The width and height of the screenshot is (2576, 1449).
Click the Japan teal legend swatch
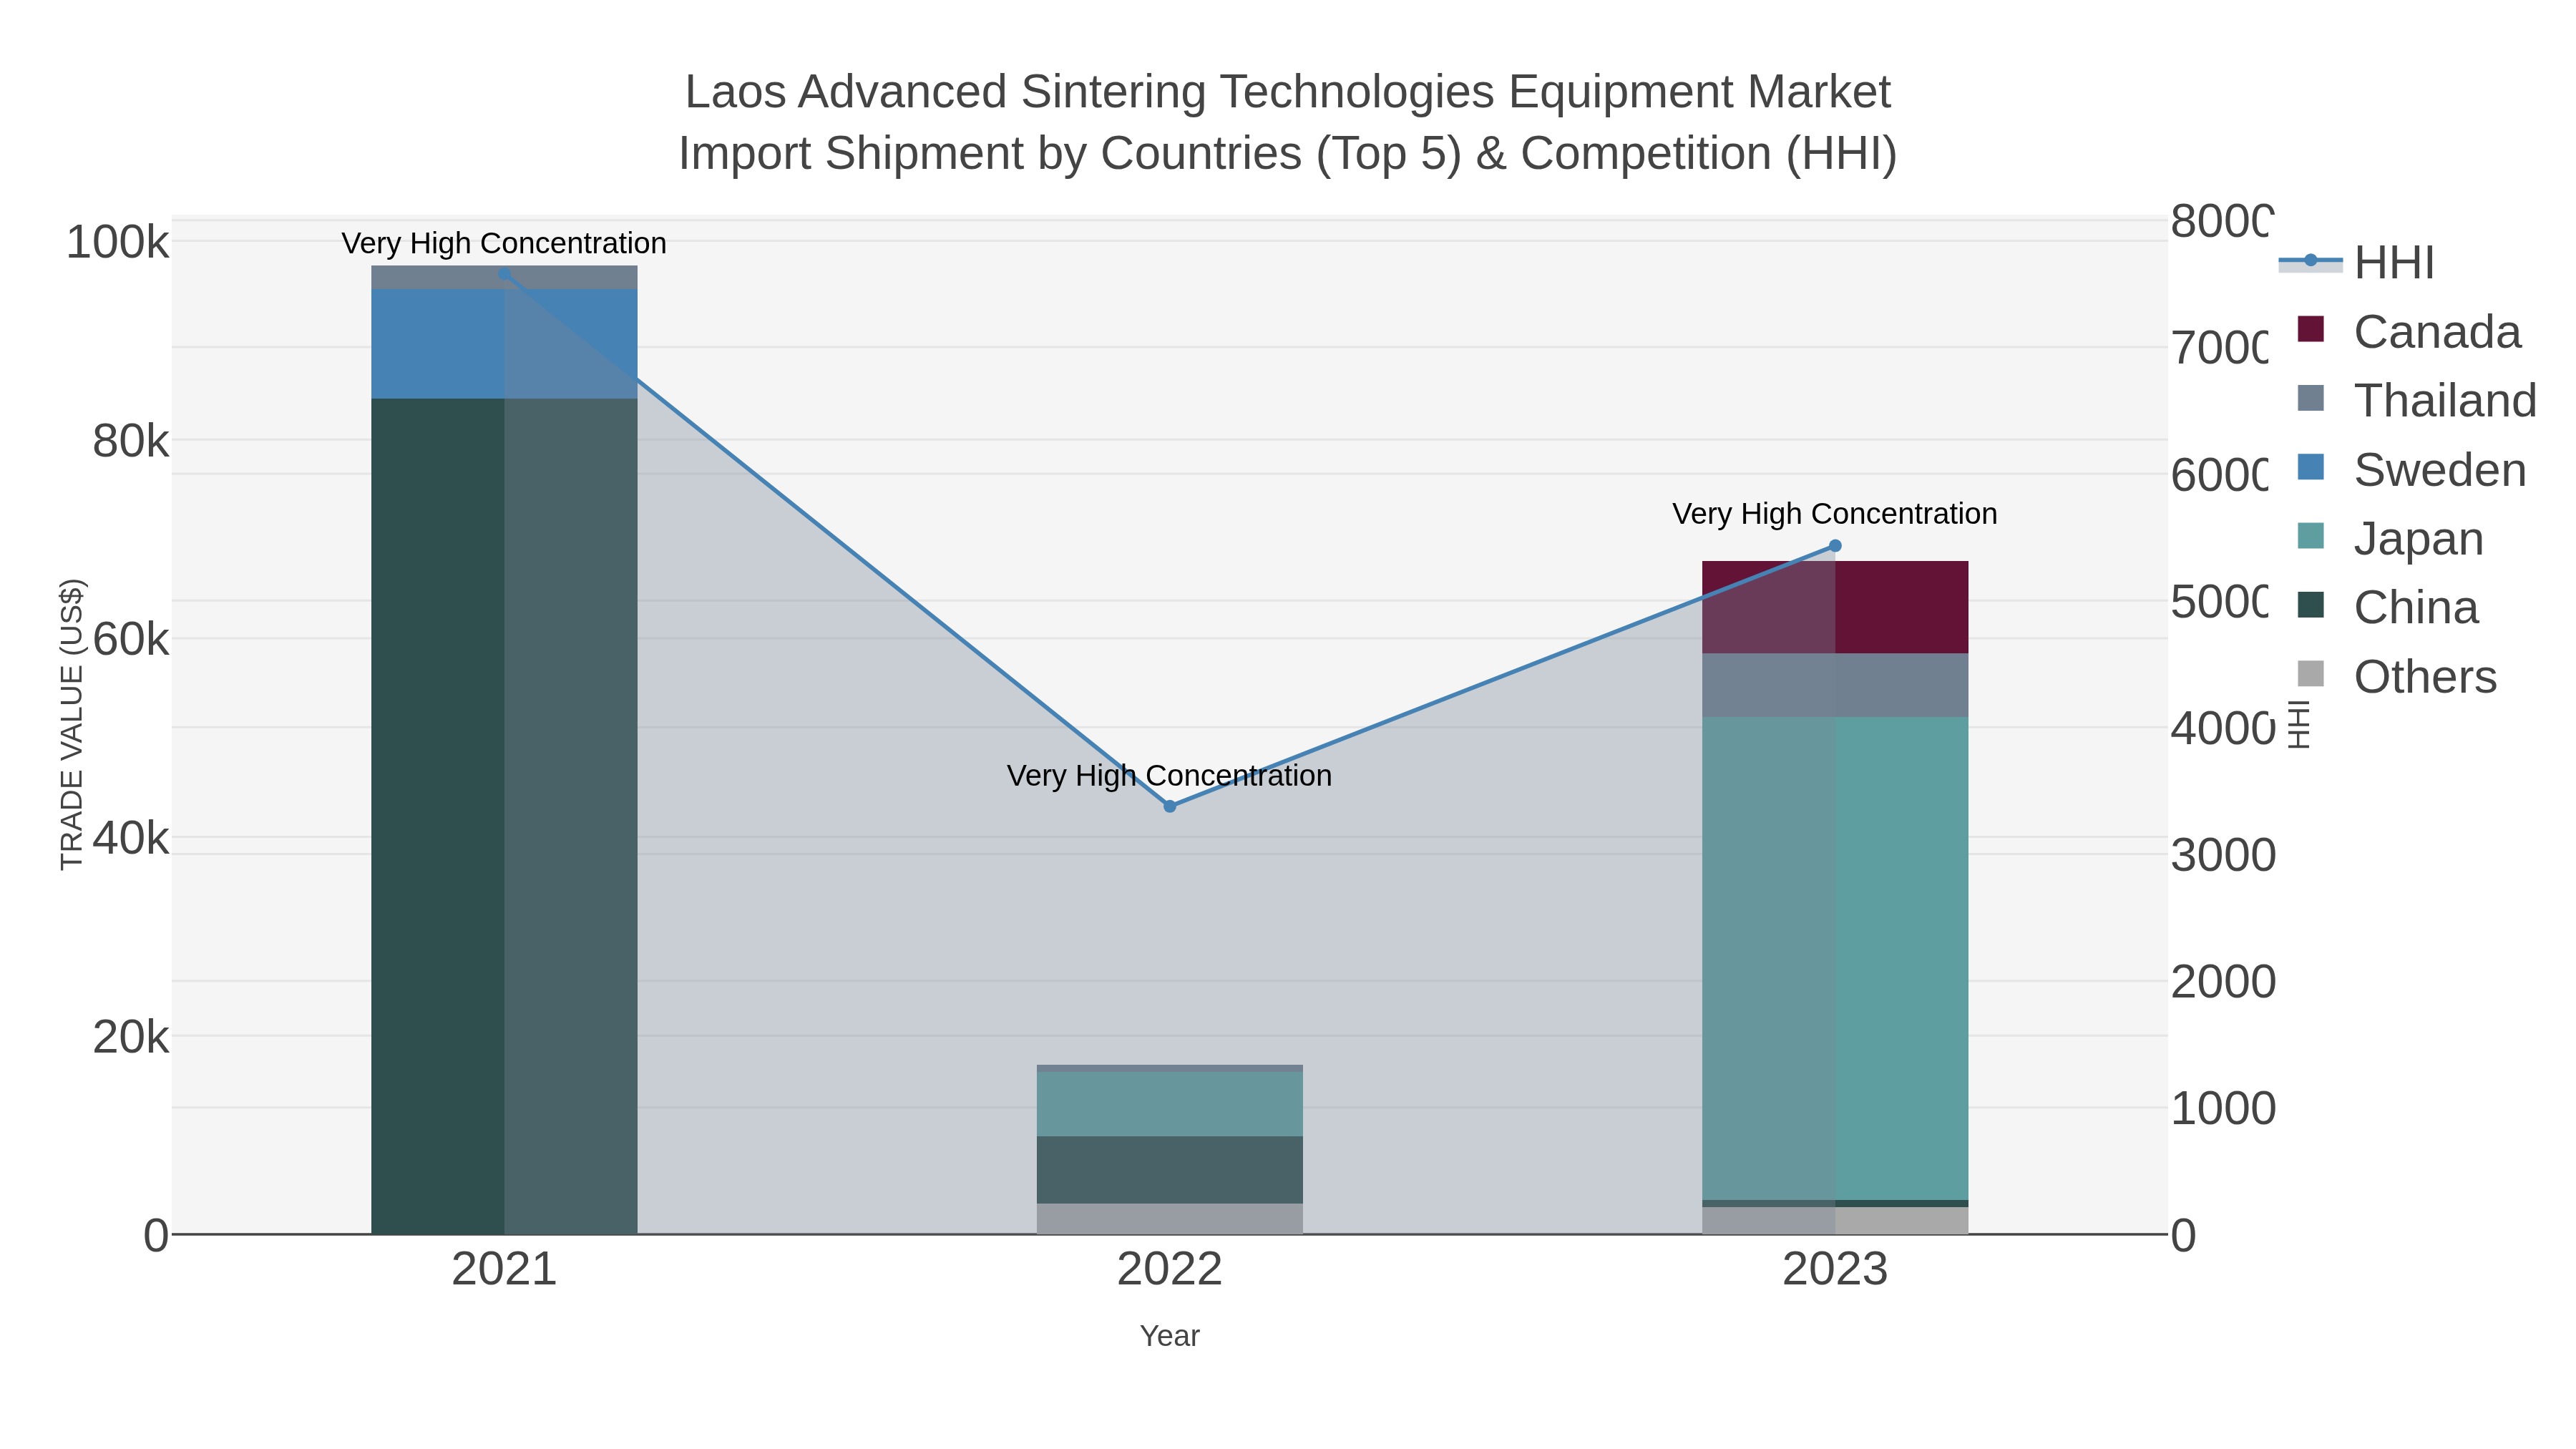click(x=2310, y=536)
